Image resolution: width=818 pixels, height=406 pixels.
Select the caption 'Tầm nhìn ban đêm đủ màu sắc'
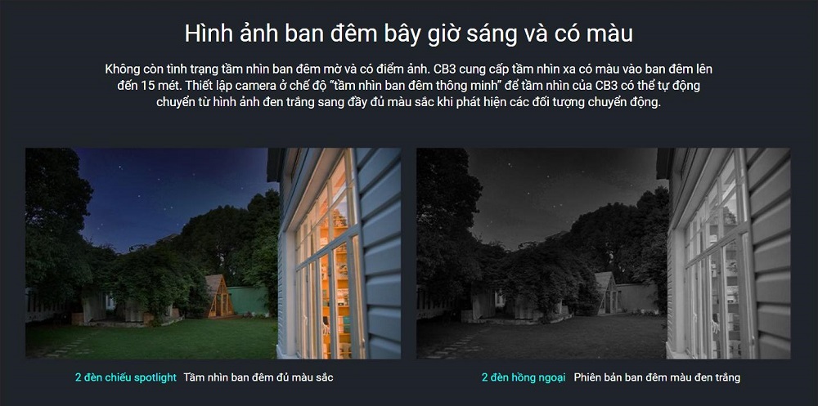(x=258, y=377)
